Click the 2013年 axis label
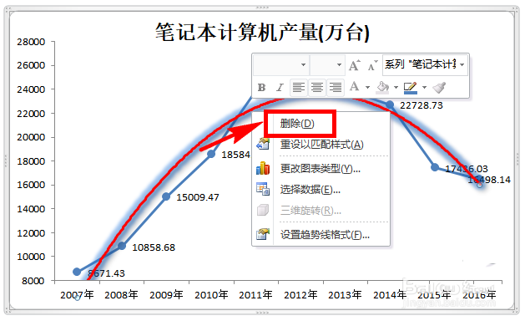525x321 pixels. (x=345, y=295)
